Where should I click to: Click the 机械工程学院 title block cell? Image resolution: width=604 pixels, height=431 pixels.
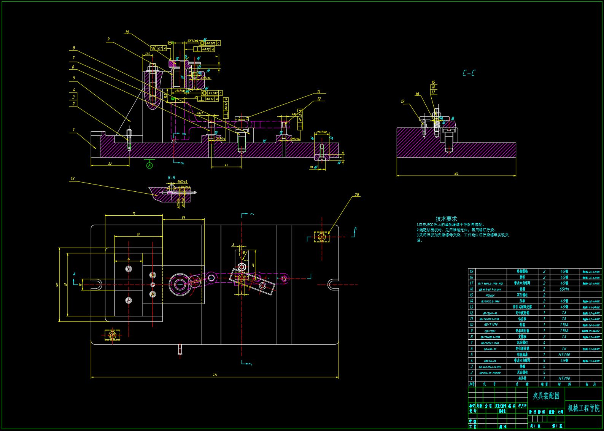(x=583, y=408)
